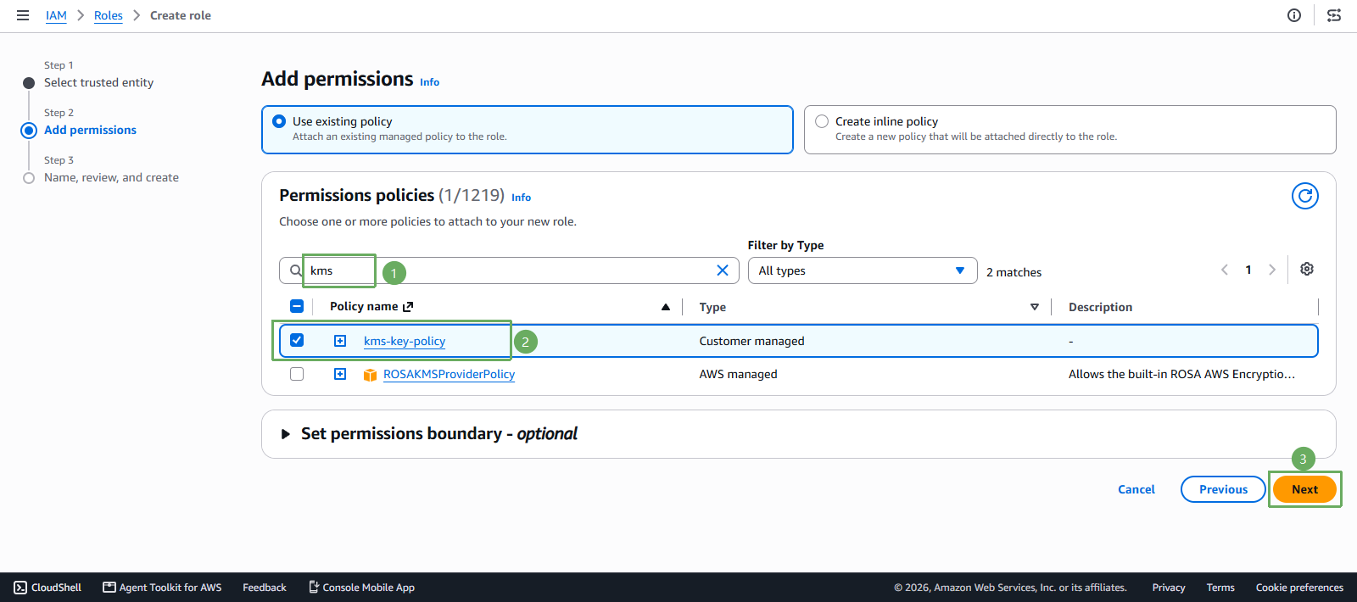Open CloudShell from the footer
The height and width of the screenshot is (602, 1357).
pyautogui.click(x=47, y=588)
